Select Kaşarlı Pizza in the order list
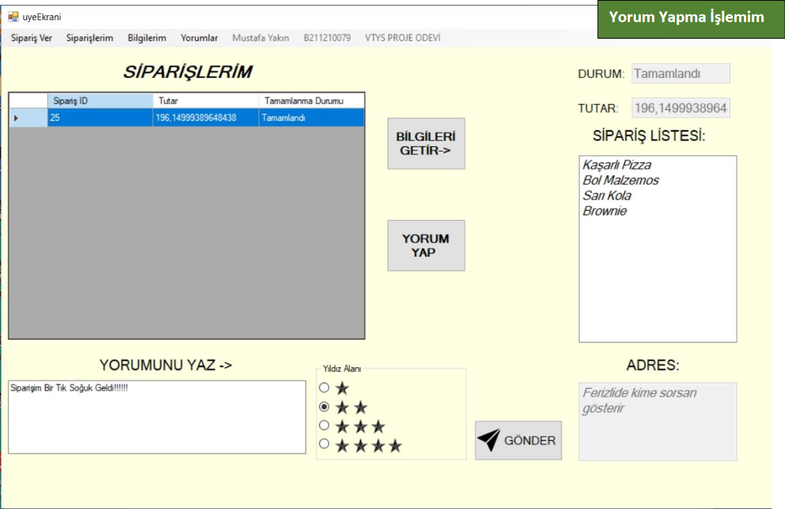 617,165
